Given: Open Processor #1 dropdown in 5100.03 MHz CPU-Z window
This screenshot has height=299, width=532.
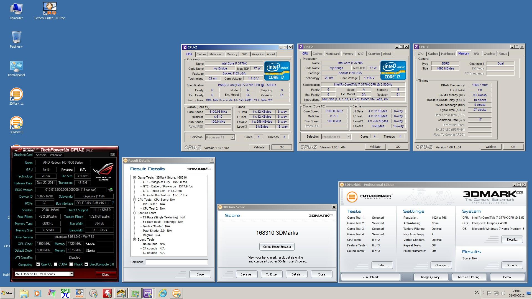Looking at the screenshot, I should pyautogui.click(x=349, y=137).
